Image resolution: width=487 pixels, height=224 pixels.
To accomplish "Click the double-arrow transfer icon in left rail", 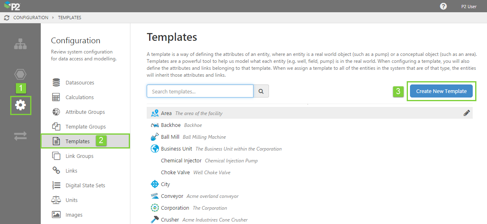I will [x=20, y=136].
